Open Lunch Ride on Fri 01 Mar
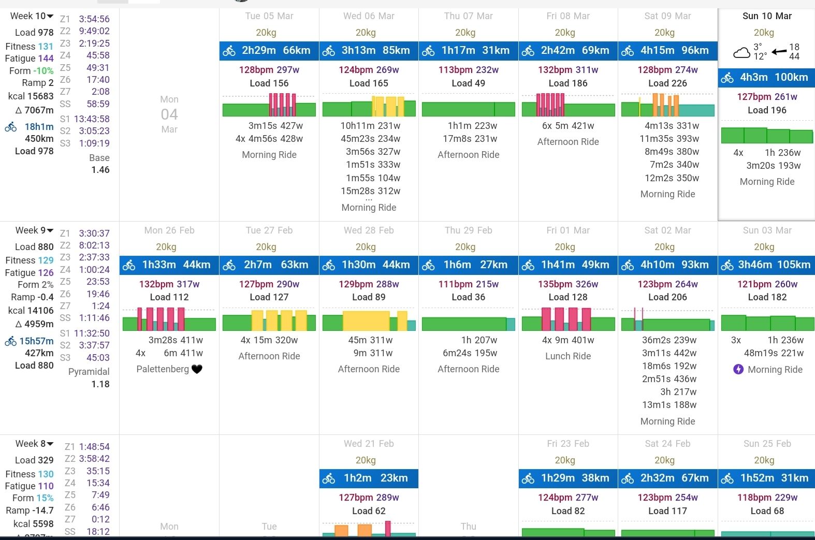This screenshot has width=815, height=540. [568, 356]
